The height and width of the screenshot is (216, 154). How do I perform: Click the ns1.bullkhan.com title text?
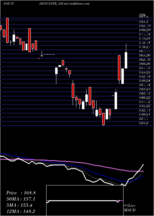point(77,4)
